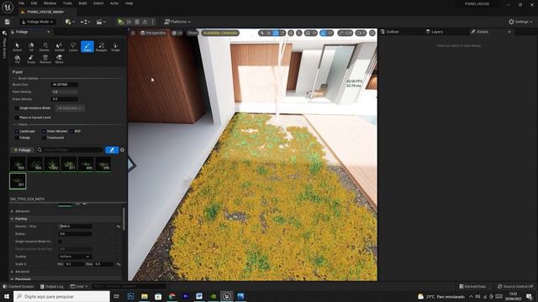
Task: Activate the Paint foliage tool
Action: (x=87, y=47)
